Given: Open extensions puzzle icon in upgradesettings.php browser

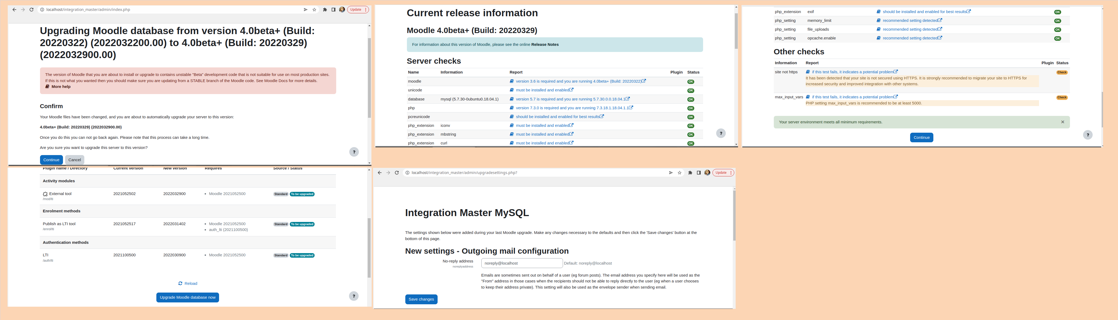Looking at the screenshot, I should pyautogui.click(x=690, y=173).
